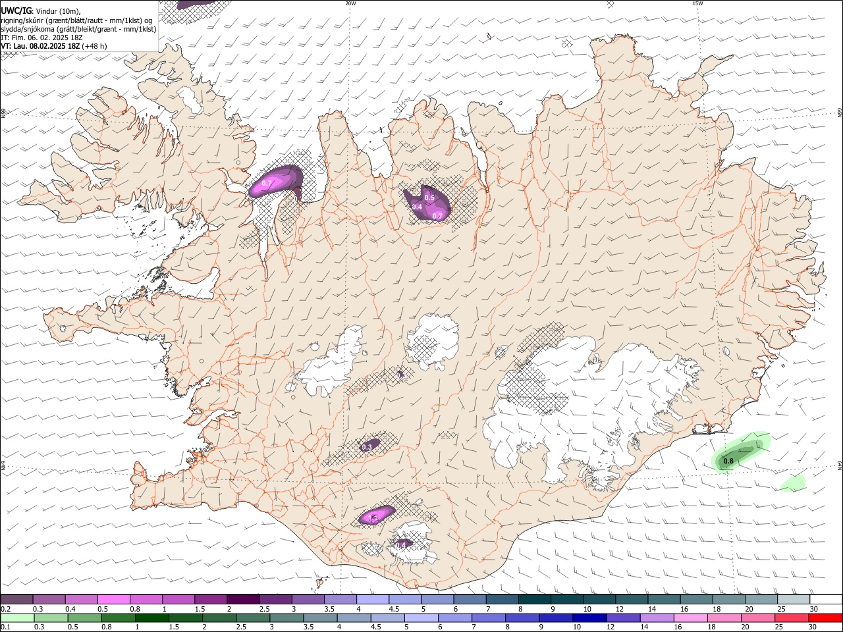
Task: Click the bright pink snow patch in south Iceland
Action: pyautogui.click(x=377, y=515)
